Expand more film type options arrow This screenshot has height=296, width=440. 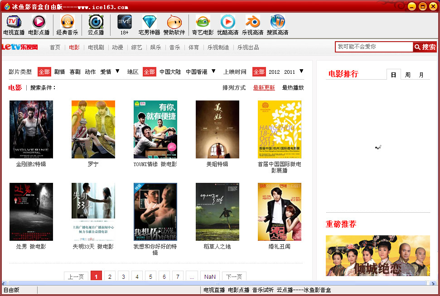pos(117,71)
